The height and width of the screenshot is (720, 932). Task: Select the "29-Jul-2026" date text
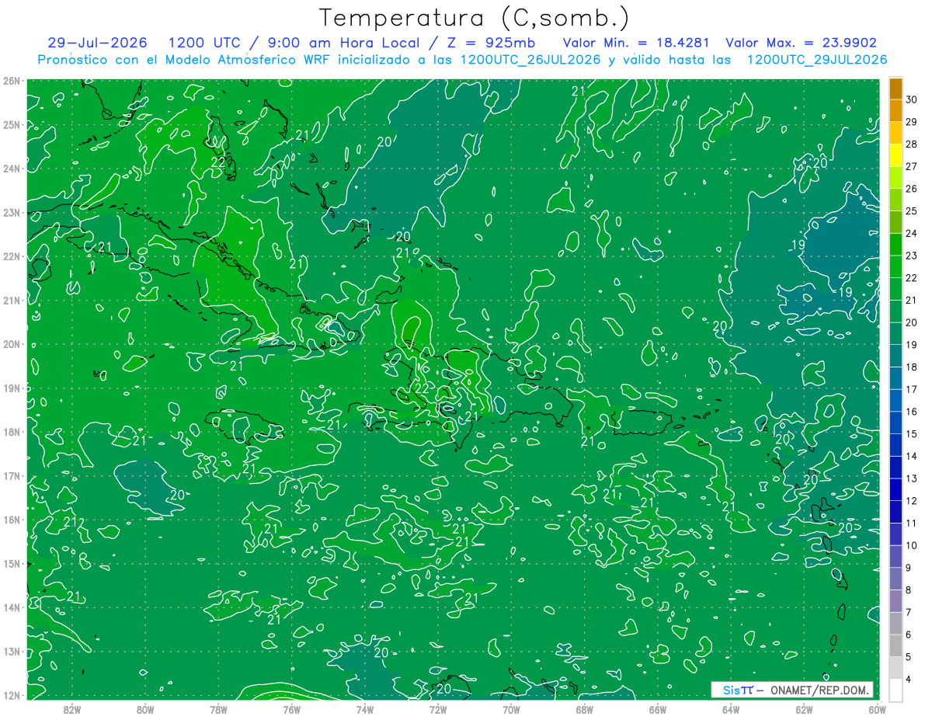98,43
